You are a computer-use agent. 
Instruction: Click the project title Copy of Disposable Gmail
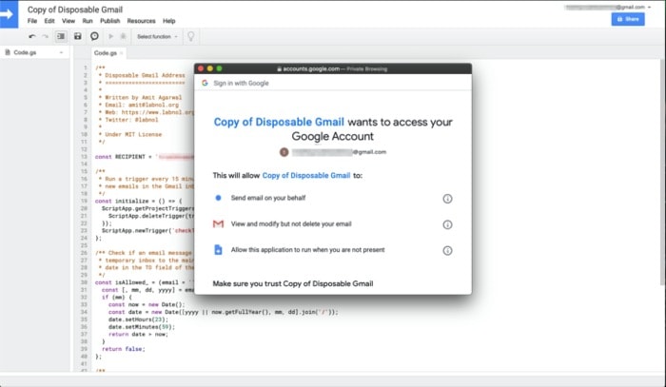pyautogui.click(x=75, y=10)
